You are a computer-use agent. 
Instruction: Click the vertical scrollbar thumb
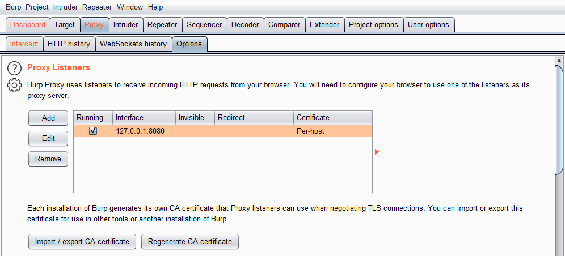point(559,120)
